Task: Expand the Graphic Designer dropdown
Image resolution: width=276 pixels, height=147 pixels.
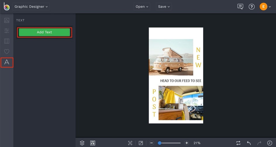Action: click(31, 7)
